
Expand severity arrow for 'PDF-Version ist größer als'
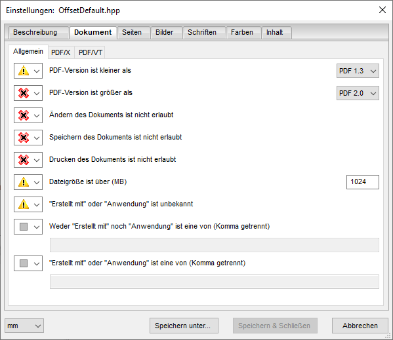tap(37, 94)
